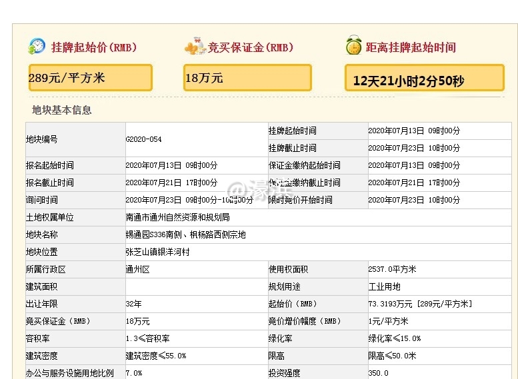Image resolution: width=518 pixels, height=379 pixels.
Task: Click the 距离挂牌起始时间 heading
Action: coord(411,48)
